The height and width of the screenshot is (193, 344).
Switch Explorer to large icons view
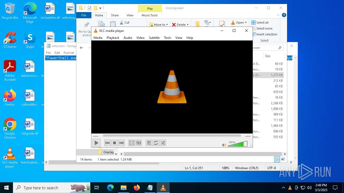pos(283,159)
